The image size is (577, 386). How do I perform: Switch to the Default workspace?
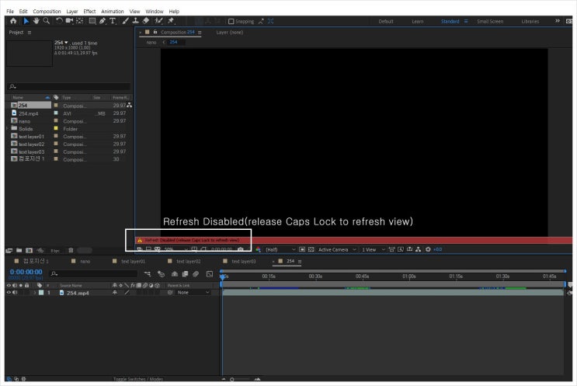pos(386,21)
